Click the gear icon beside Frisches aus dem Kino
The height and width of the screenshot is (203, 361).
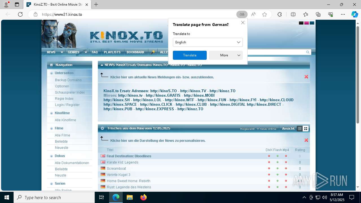tap(102, 128)
